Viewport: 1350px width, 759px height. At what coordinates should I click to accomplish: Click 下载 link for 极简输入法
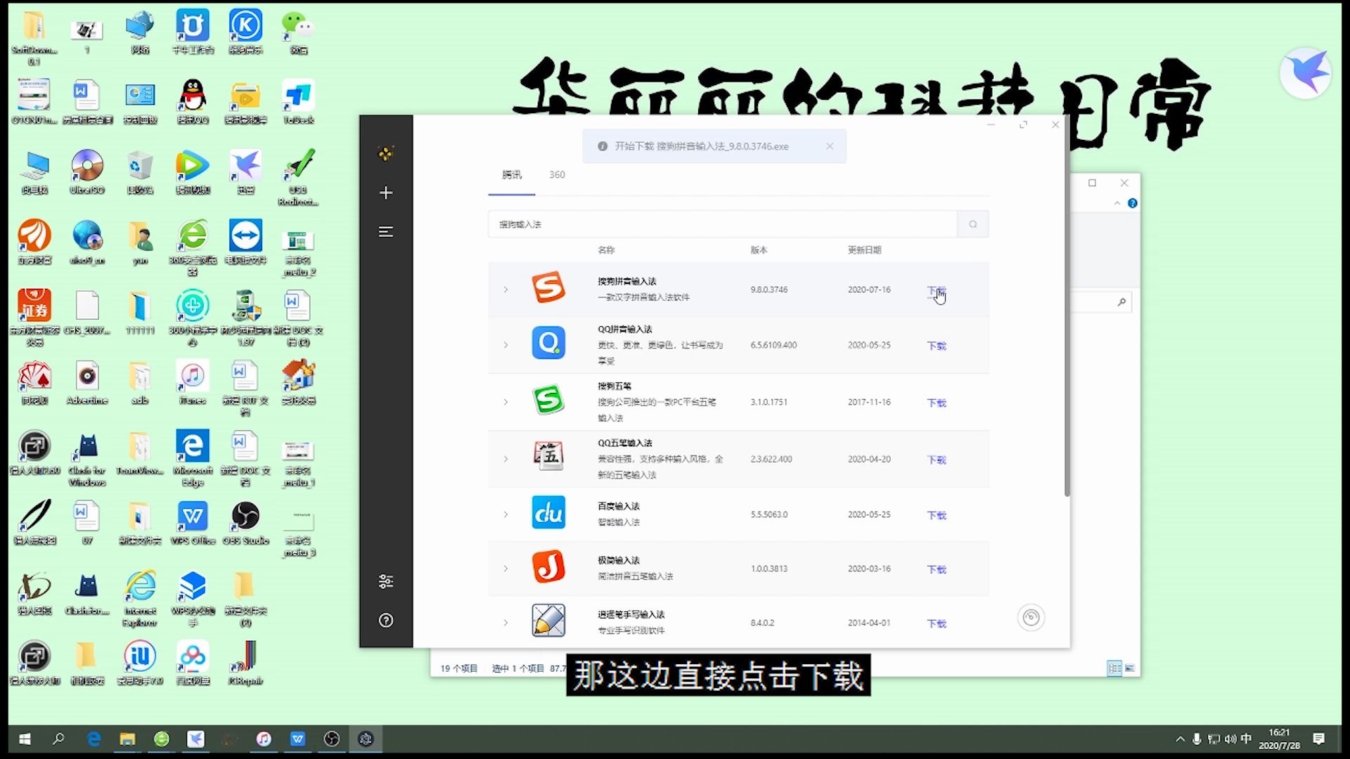(937, 569)
